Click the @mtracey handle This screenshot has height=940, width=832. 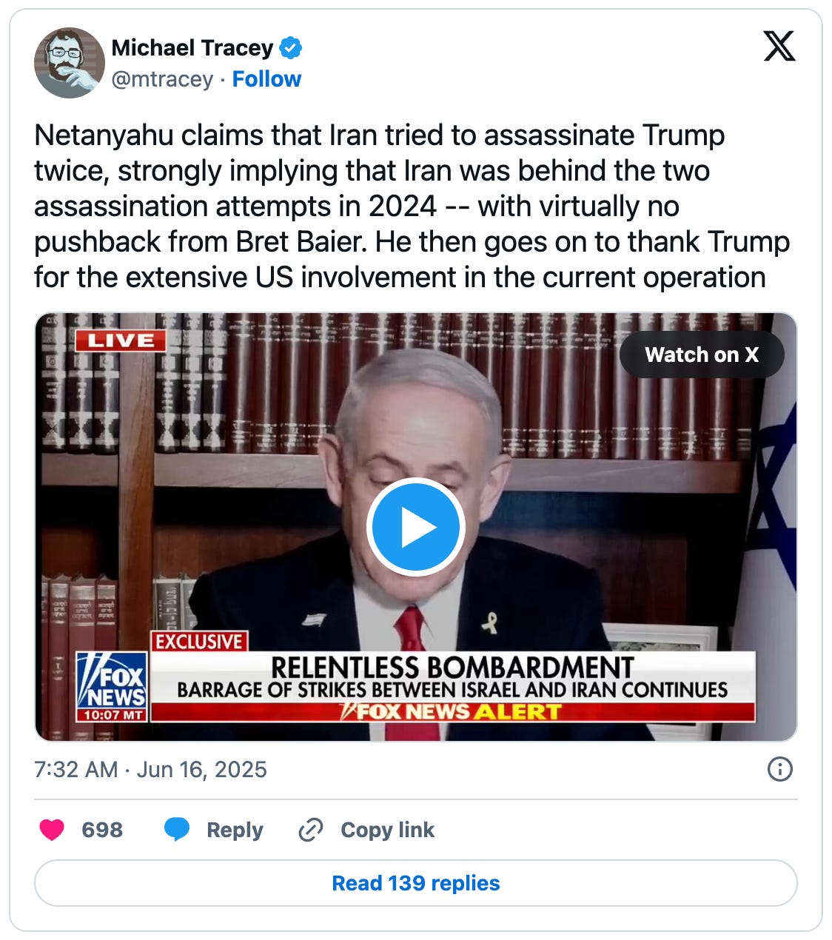[x=162, y=79]
